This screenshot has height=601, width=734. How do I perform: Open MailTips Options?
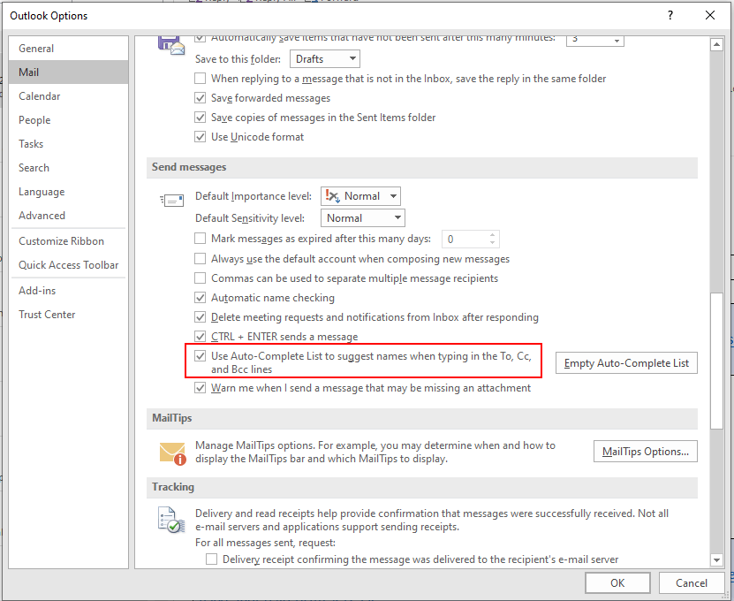(x=646, y=452)
